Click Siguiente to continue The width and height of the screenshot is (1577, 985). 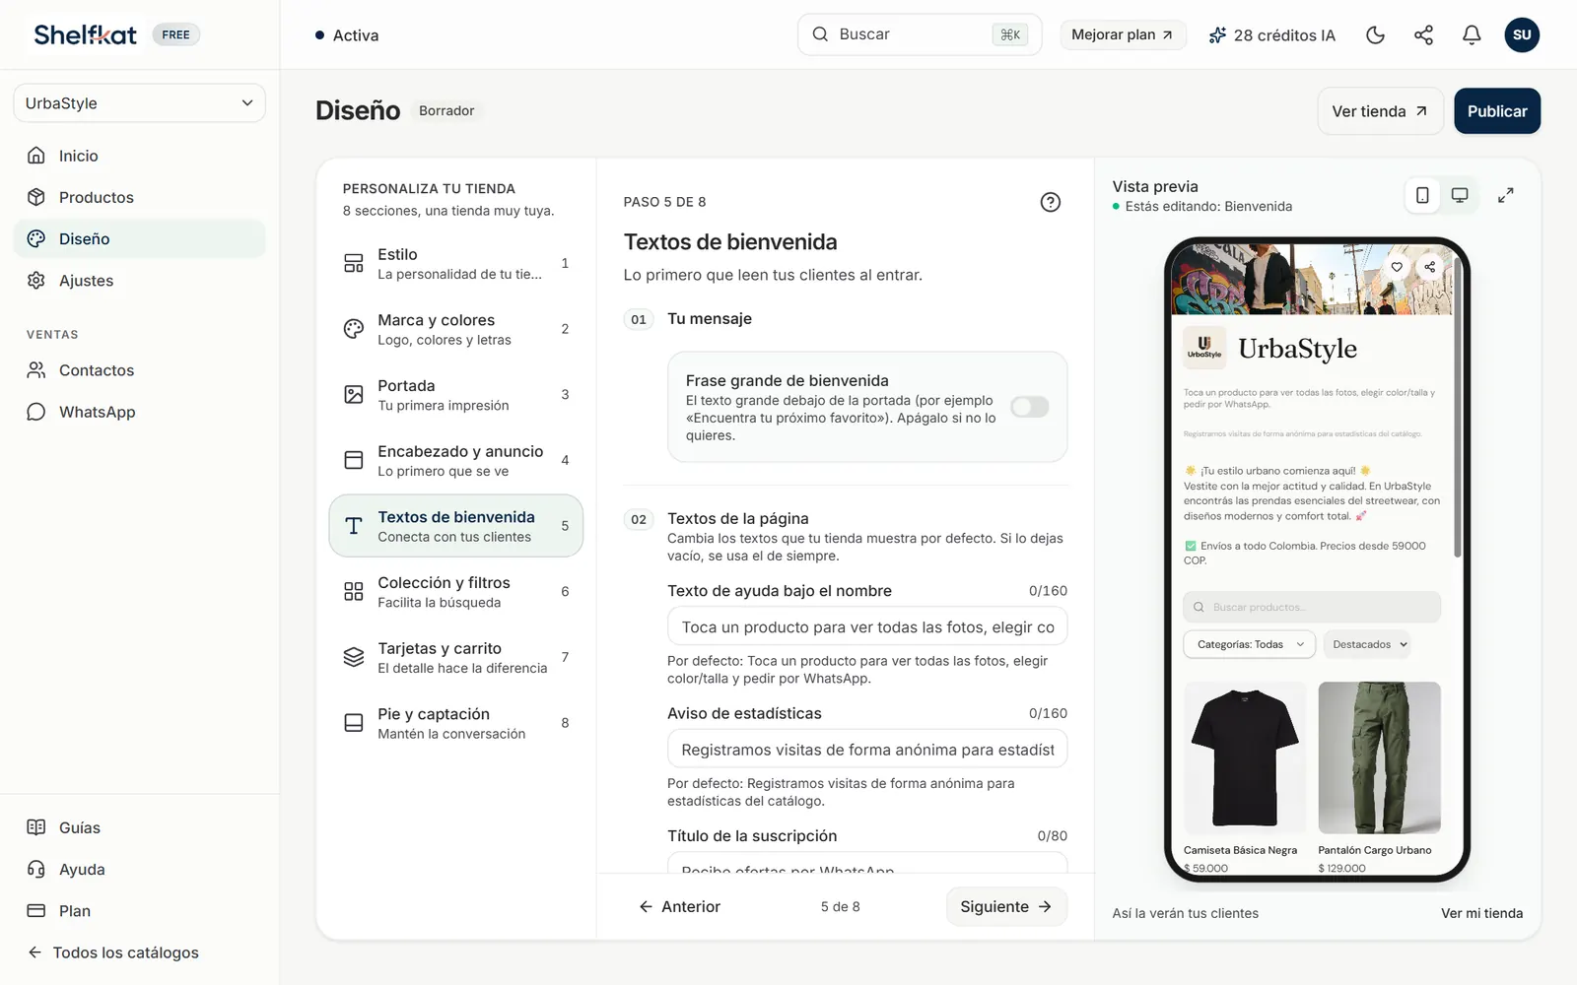coord(1006,906)
